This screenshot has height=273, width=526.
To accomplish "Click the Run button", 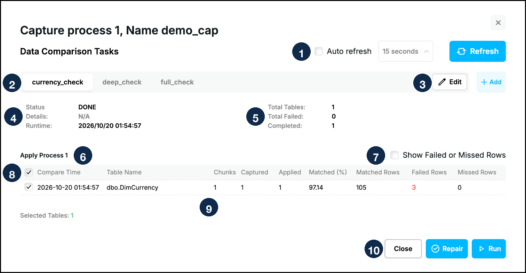I will 489,249.
